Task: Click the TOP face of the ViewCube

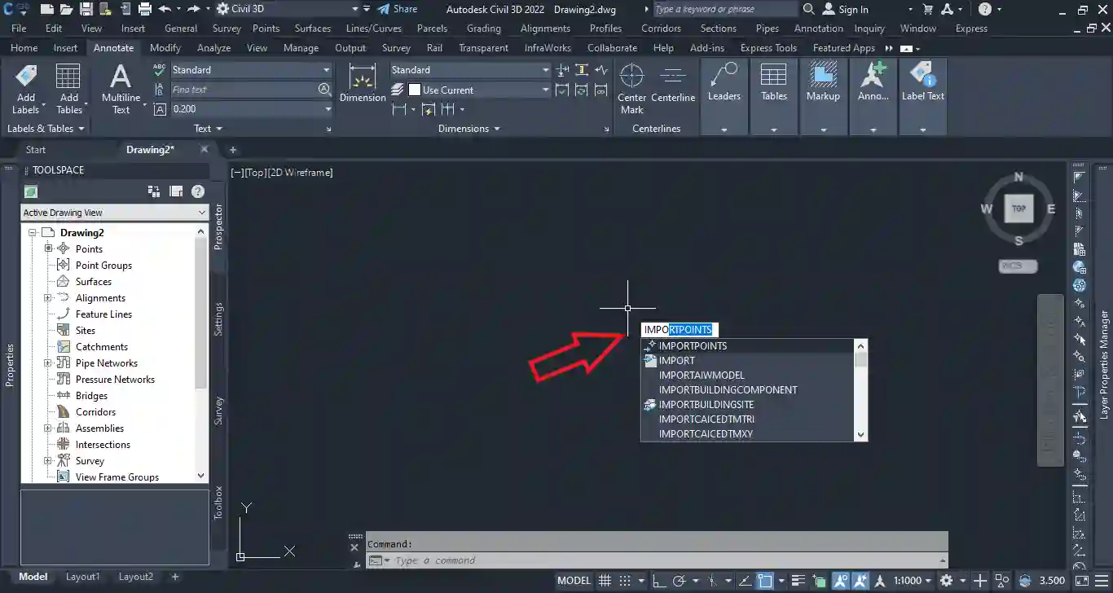Action: (x=1018, y=209)
